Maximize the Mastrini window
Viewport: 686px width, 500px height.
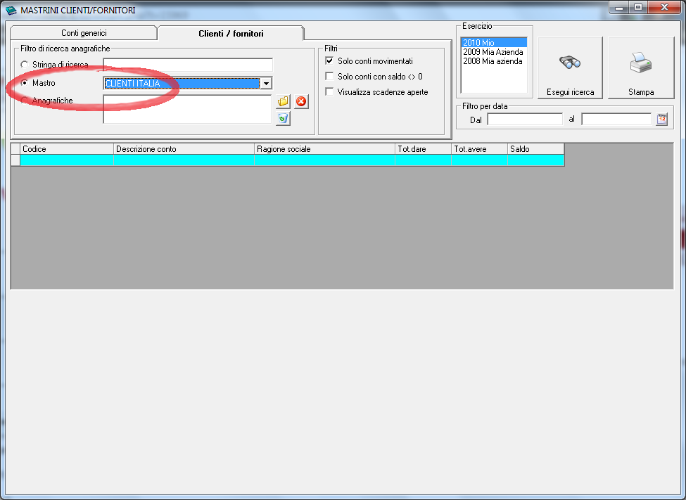tap(638, 7)
